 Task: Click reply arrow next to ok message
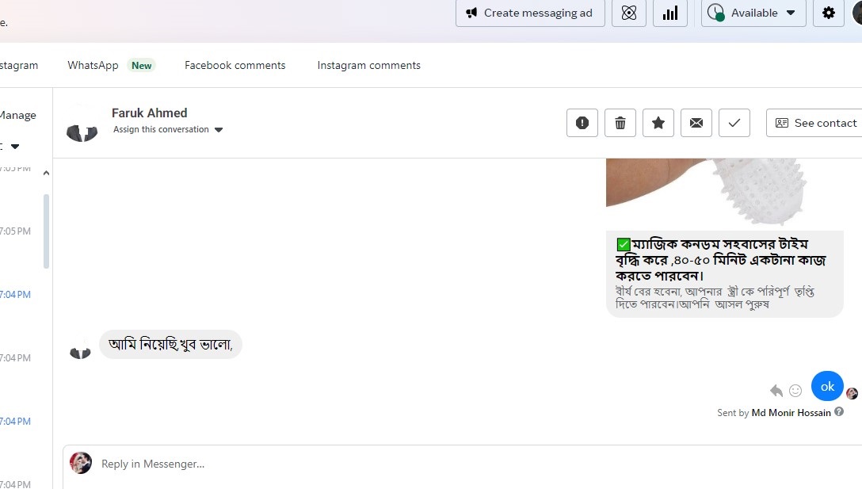776,391
